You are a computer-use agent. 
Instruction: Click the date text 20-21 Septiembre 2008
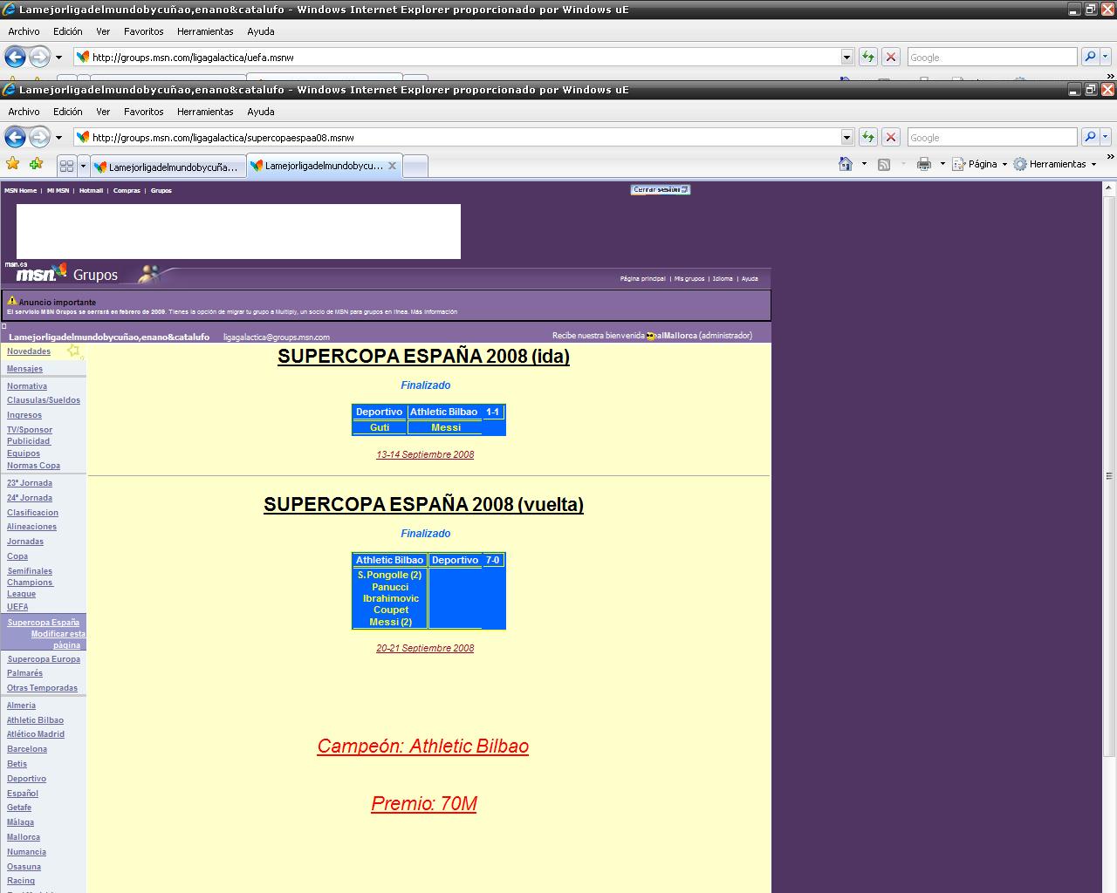pyautogui.click(x=425, y=648)
